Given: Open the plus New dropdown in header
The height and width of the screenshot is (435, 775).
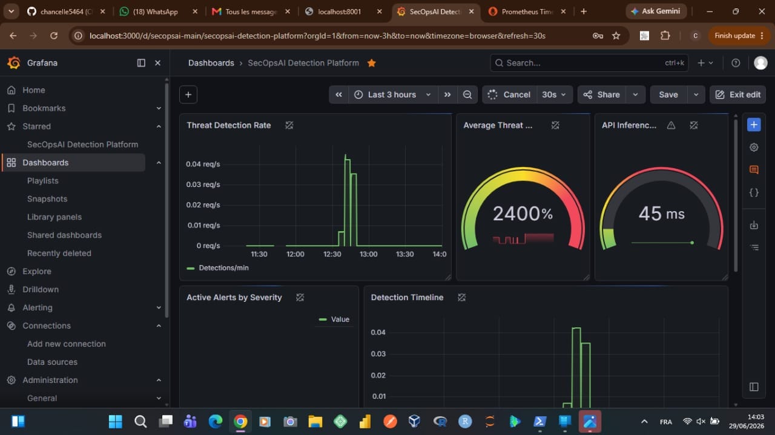Looking at the screenshot, I should (705, 63).
